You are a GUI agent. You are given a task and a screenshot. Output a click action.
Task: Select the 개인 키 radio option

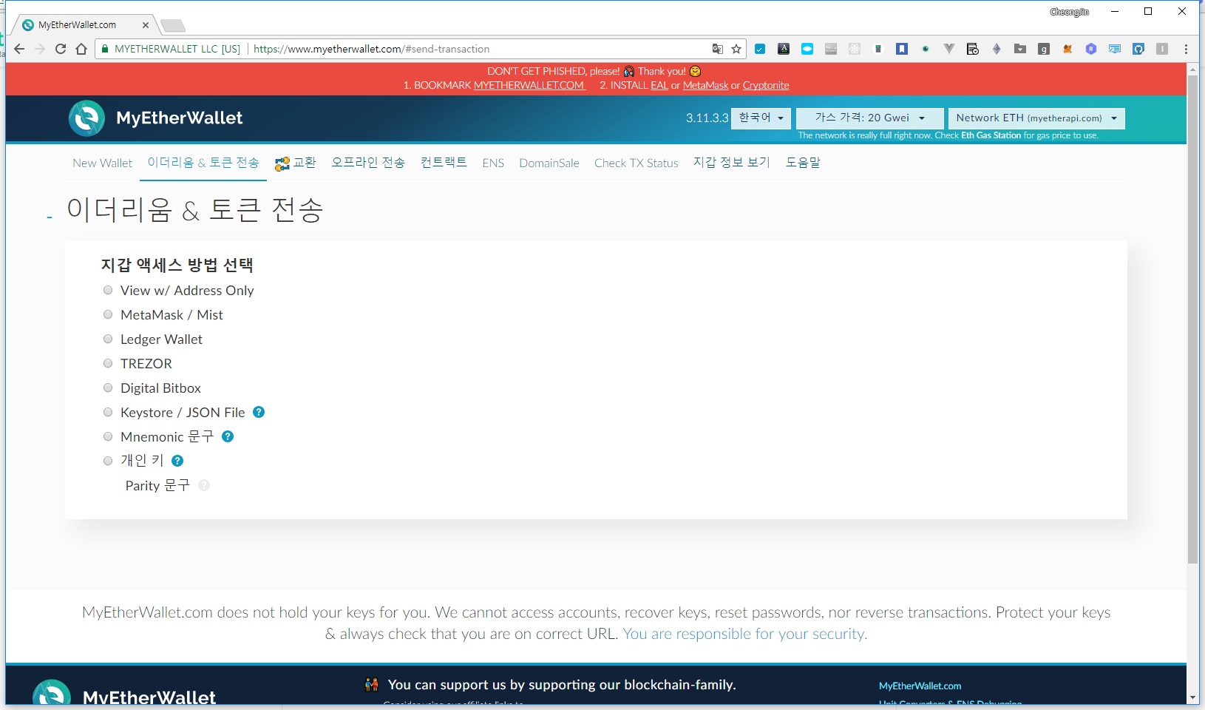click(108, 461)
